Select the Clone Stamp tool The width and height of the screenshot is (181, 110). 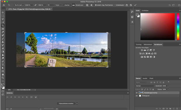(3, 42)
